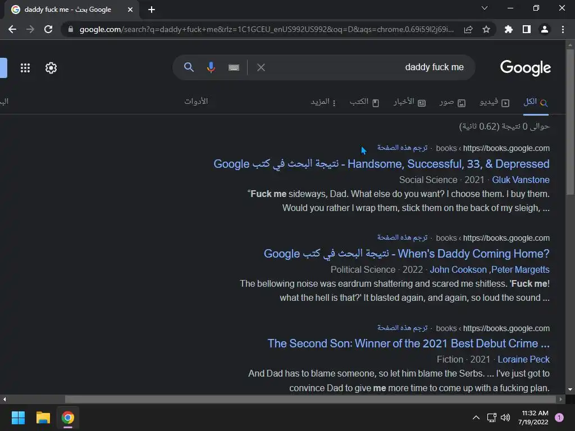Click the scroll down arrow
This screenshot has width=575, height=431.
point(570,389)
